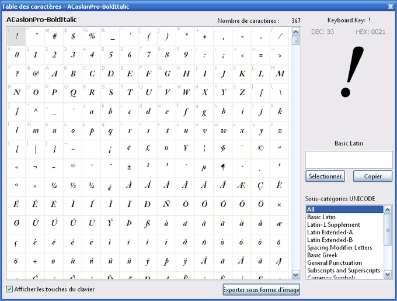The width and height of the screenshot is (397, 301).
Task: Select the number 7 glyph
Action: click(148, 56)
